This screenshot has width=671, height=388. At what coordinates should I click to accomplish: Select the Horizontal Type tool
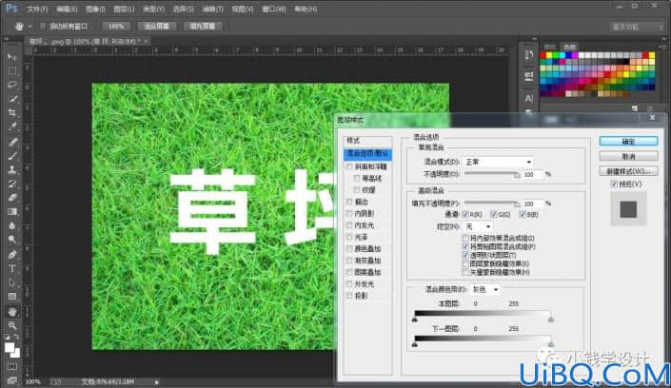(12, 268)
